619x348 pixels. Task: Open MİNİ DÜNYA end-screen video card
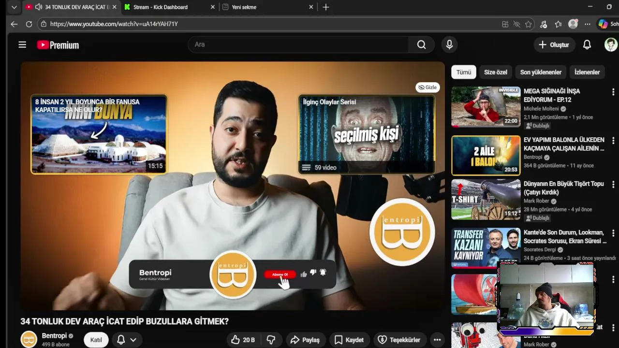point(99,134)
